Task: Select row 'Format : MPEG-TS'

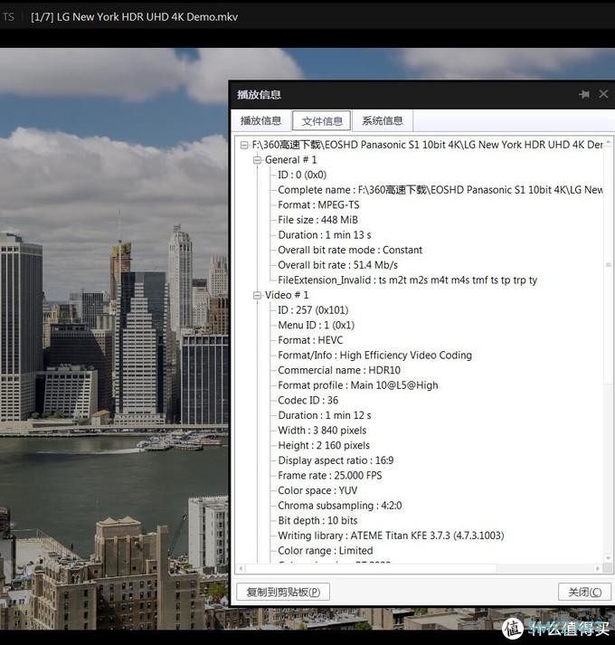Action: (318, 204)
